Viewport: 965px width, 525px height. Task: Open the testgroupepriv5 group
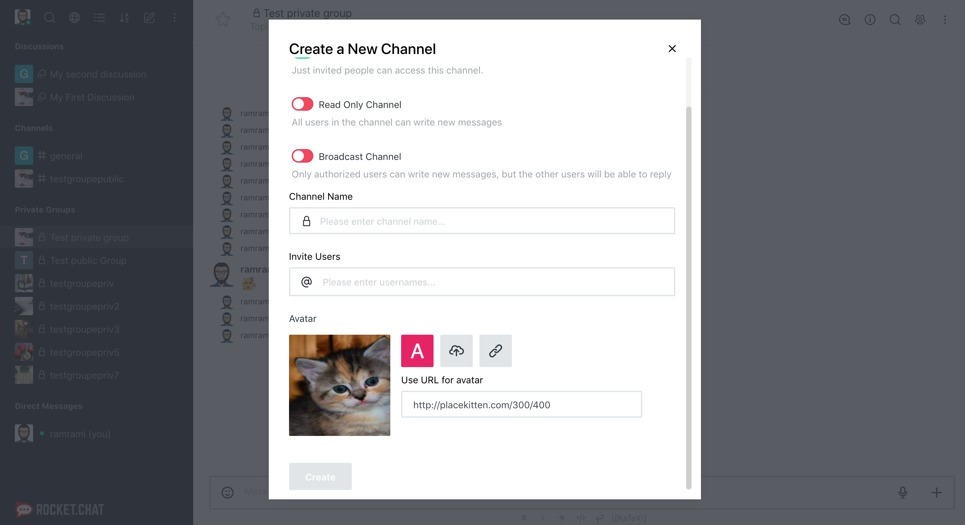point(96,352)
